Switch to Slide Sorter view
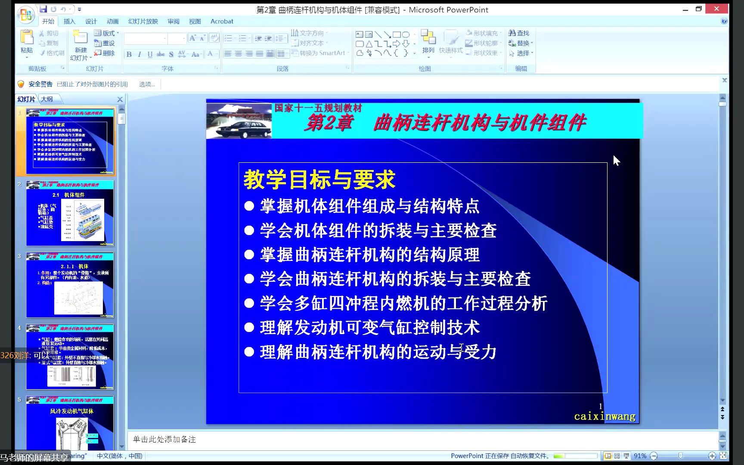744x465 pixels. coord(617,456)
